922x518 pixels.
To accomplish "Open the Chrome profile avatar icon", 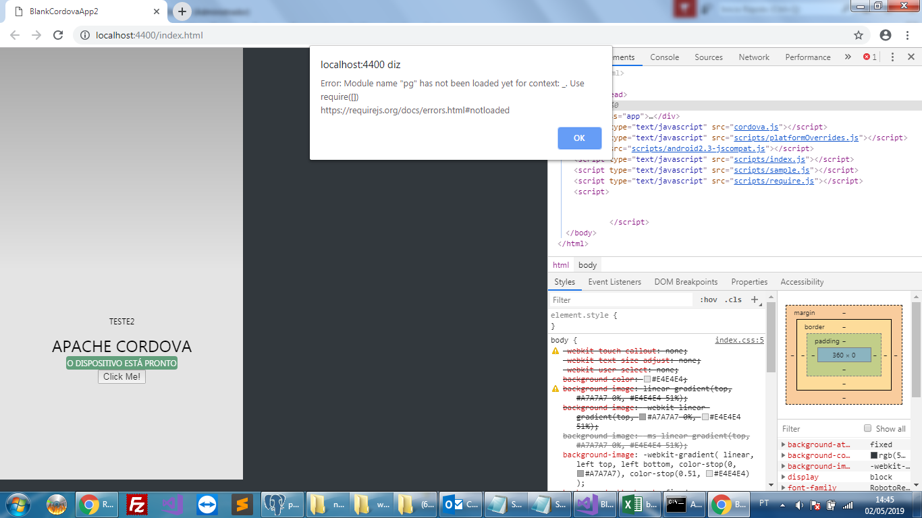I will [x=886, y=35].
